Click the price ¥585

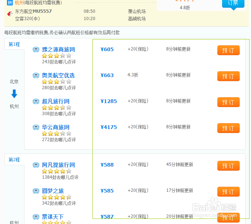pyautogui.click(x=107, y=191)
